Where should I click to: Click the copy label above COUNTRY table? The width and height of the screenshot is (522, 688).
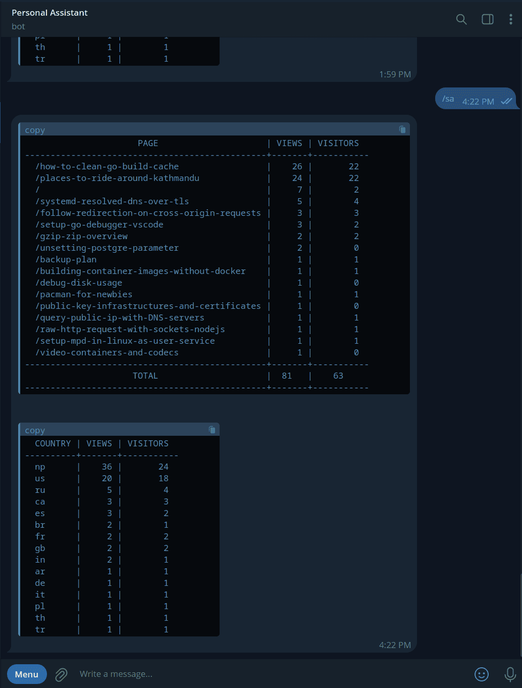[35, 430]
